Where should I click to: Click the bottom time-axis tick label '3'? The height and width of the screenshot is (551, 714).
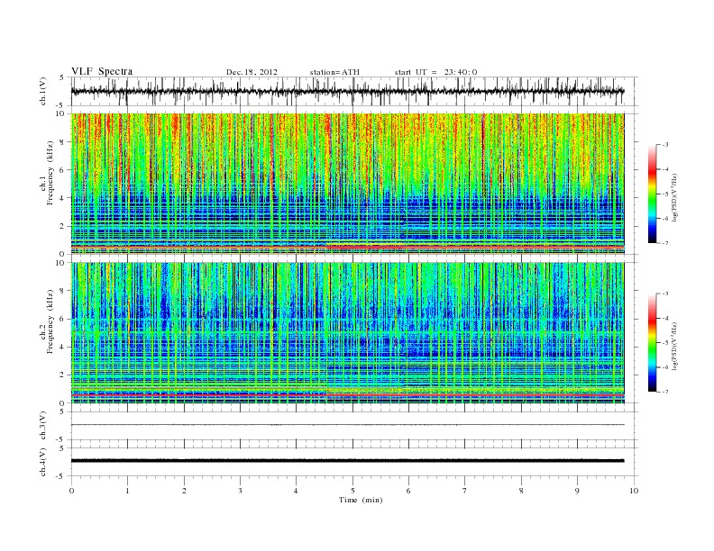[x=240, y=491]
